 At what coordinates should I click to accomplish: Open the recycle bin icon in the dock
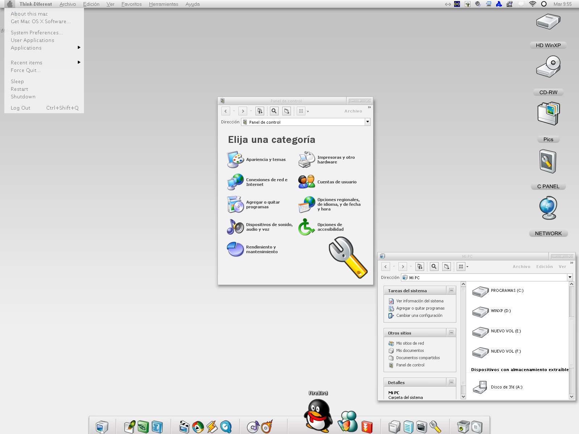(463, 427)
